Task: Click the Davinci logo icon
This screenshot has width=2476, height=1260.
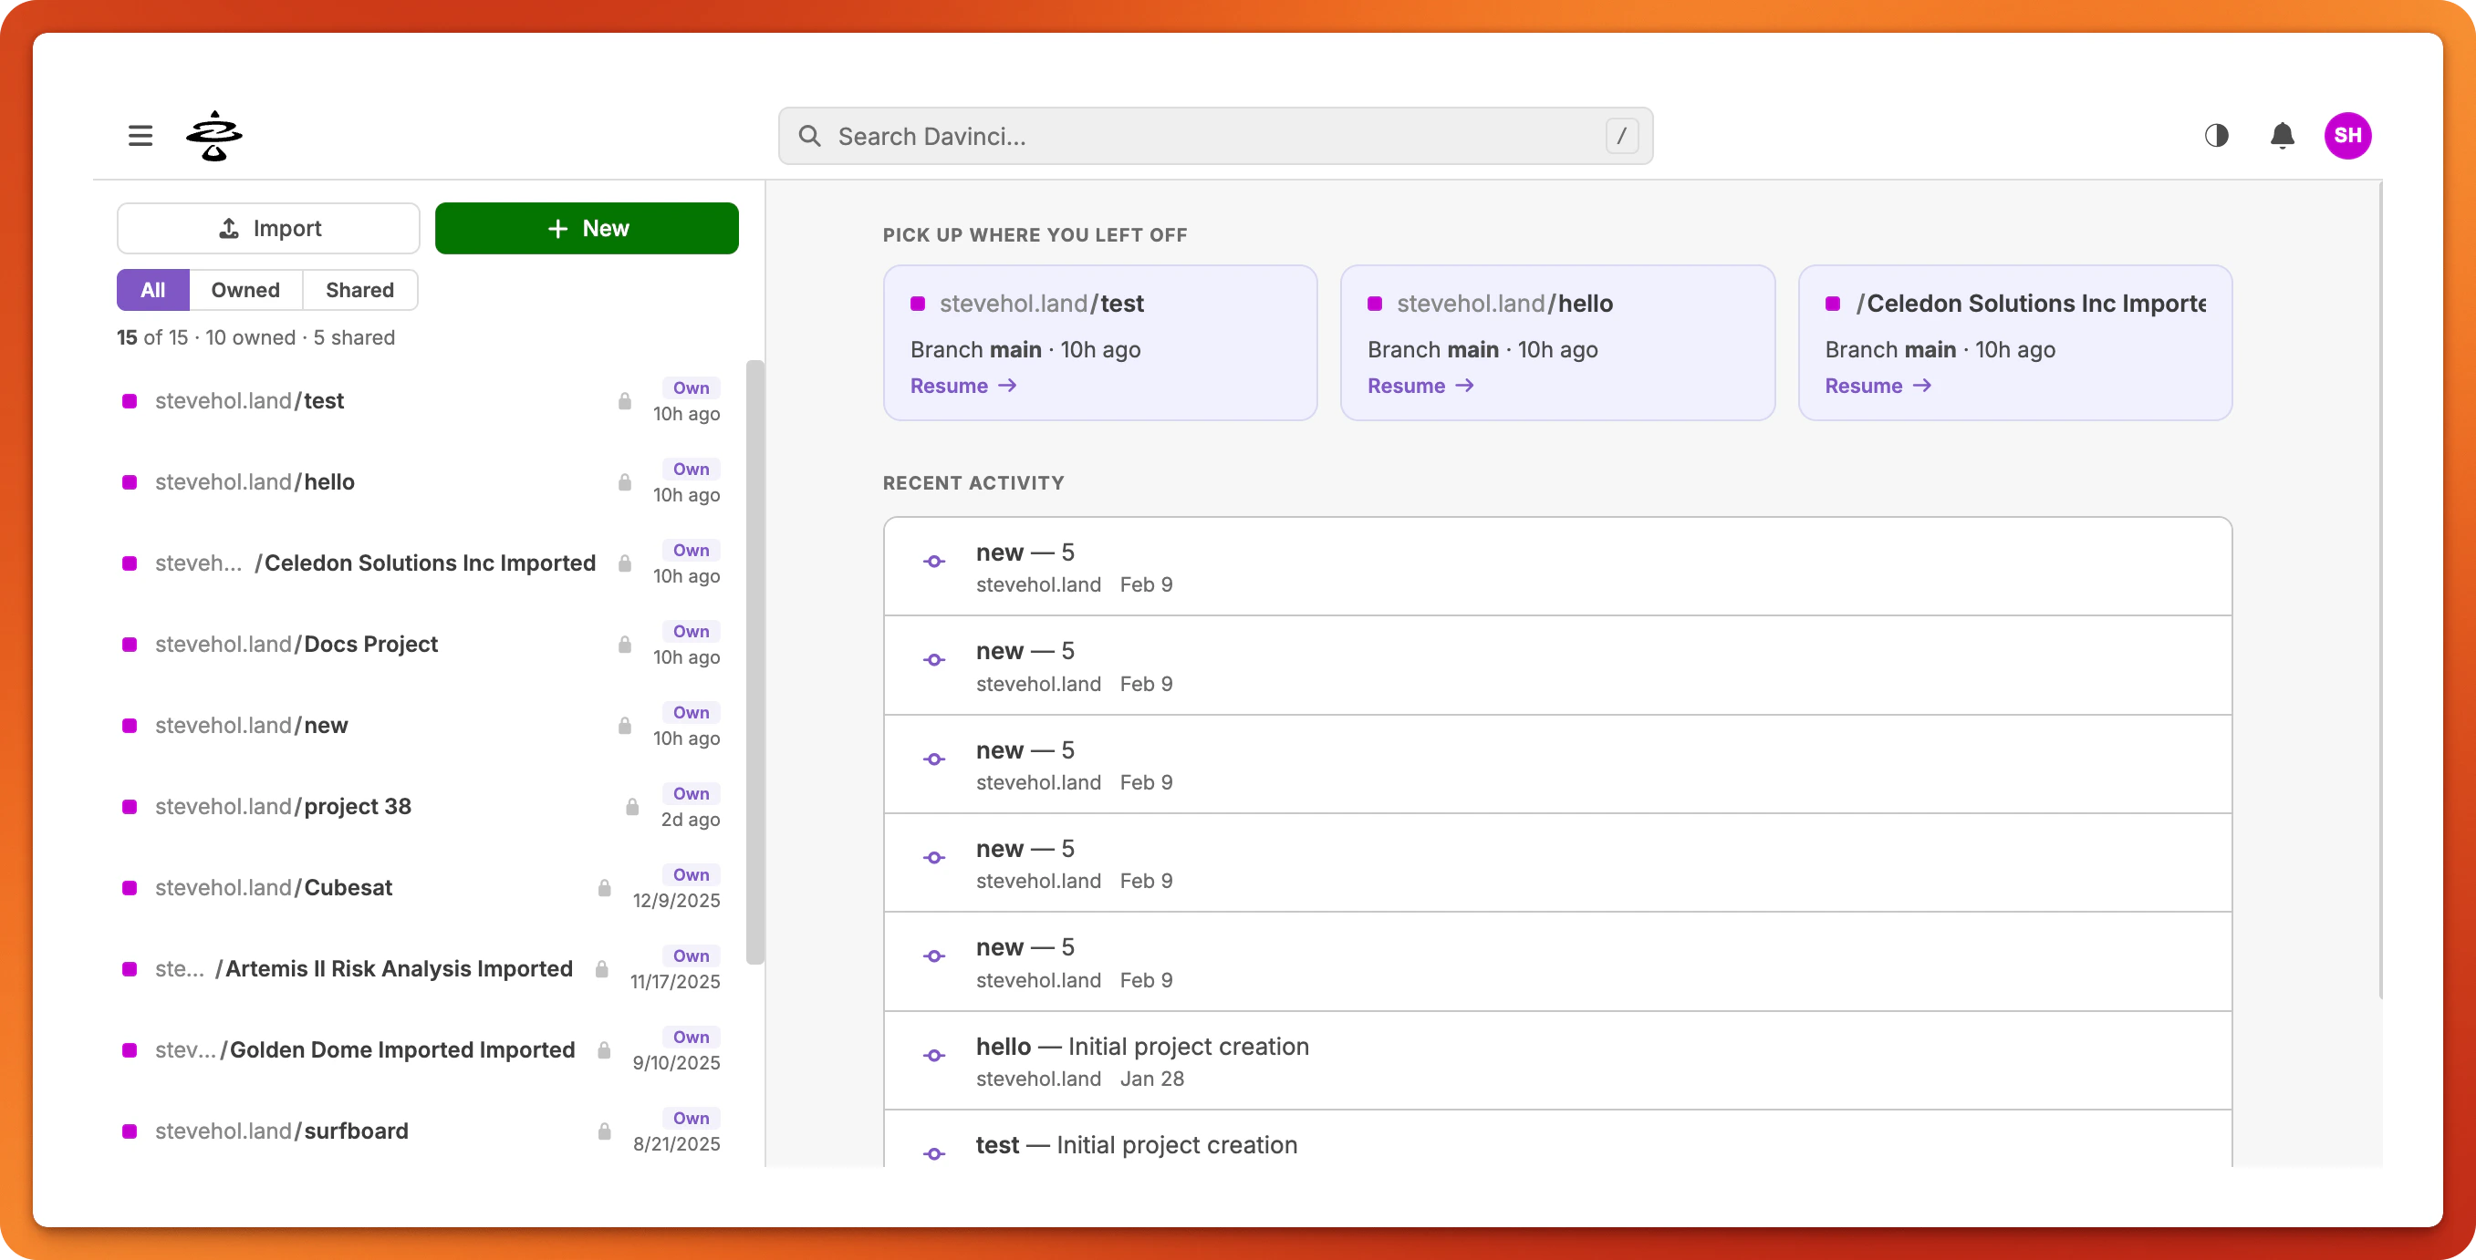Action: coord(213,136)
